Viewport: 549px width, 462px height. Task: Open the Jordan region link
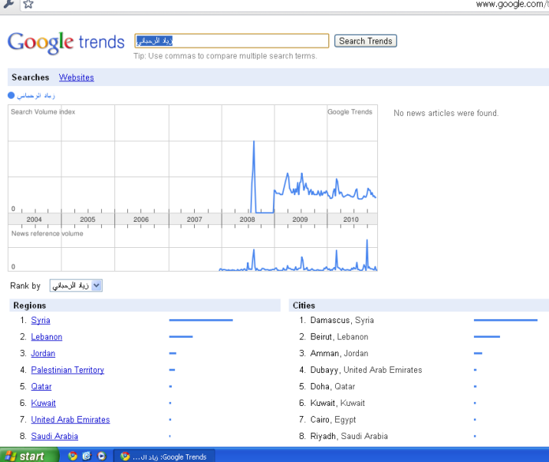pyautogui.click(x=43, y=354)
